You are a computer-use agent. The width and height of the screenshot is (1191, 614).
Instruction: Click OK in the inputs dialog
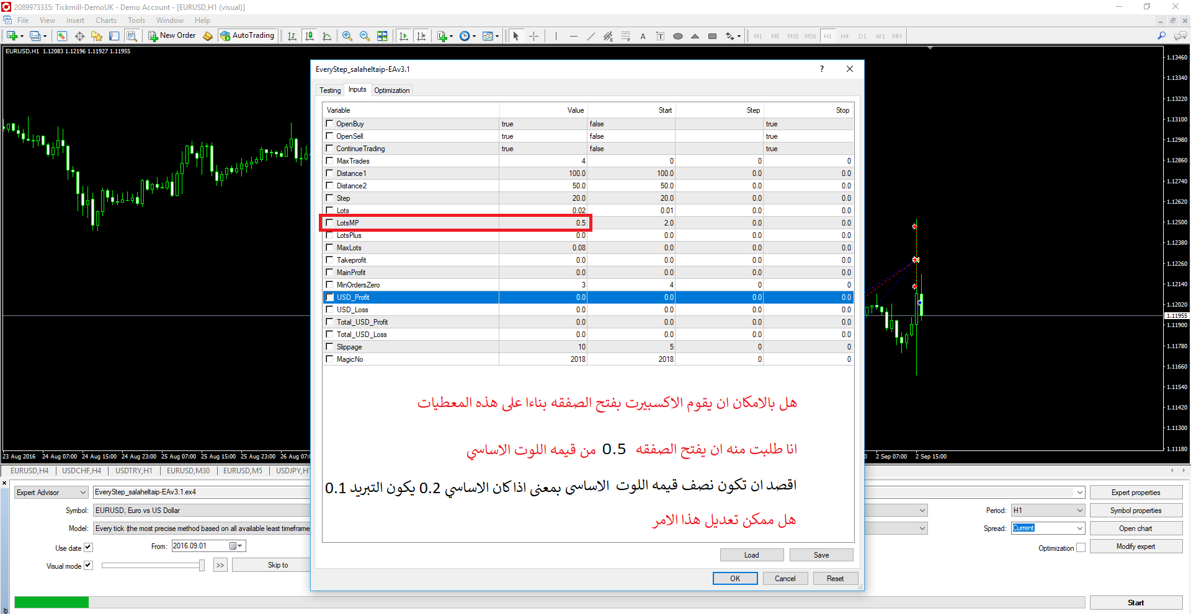click(x=735, y=579)
